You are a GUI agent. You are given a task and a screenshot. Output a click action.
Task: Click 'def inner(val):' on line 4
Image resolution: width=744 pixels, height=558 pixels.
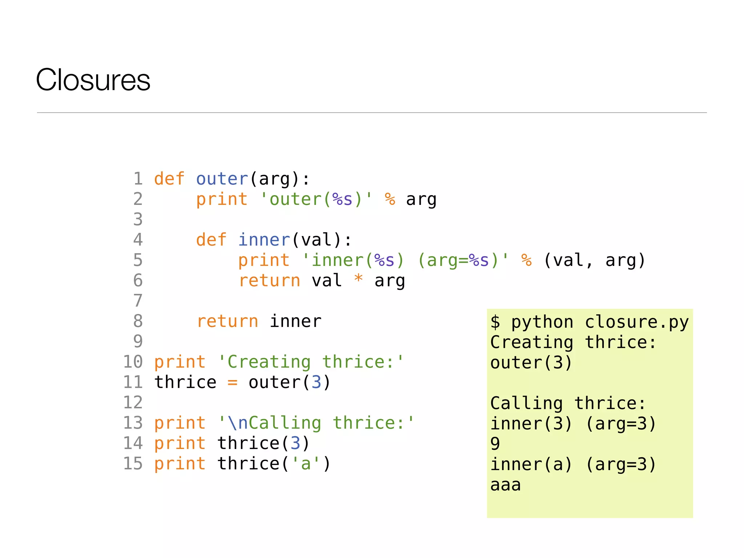[274, 240]
